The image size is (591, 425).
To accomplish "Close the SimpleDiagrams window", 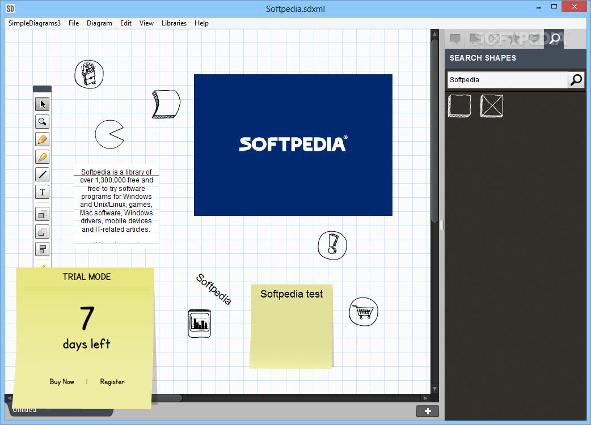I will tap(575, 6).
